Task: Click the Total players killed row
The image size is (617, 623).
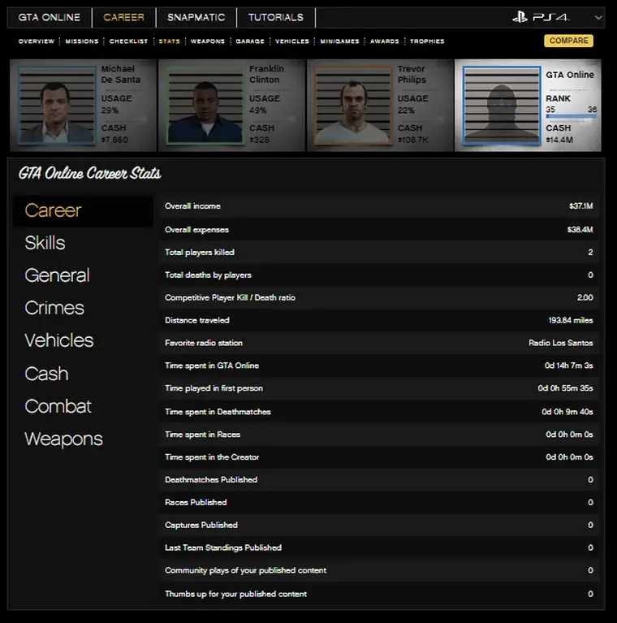Action: pyautogui.click(x=379, y=253)
